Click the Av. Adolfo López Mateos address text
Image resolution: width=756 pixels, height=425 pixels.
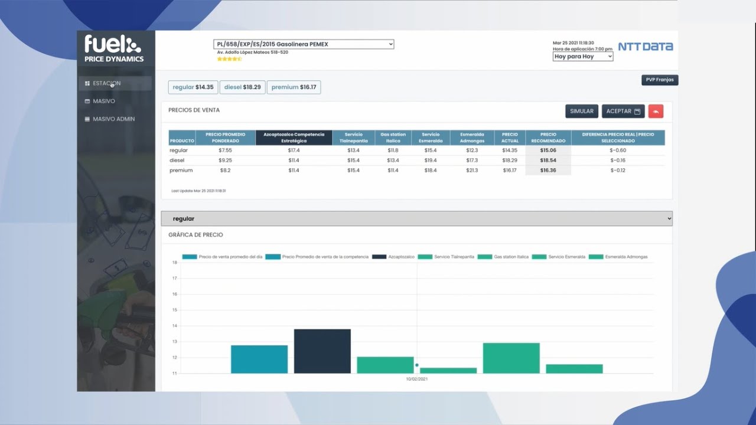(x=253, y=53)
